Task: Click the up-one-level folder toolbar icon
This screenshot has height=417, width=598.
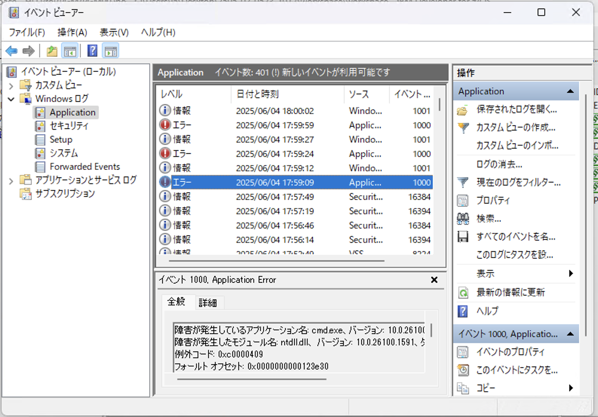Action: pos(52,51)
